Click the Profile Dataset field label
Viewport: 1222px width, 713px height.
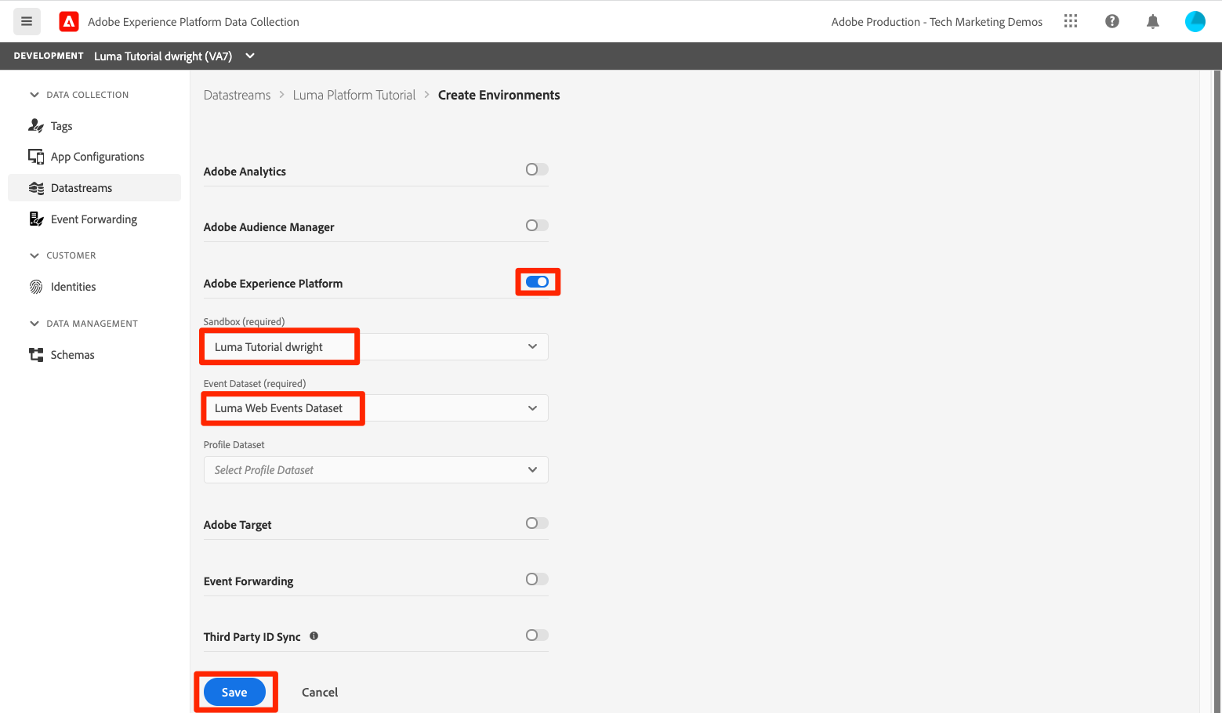tap(234, 444)
